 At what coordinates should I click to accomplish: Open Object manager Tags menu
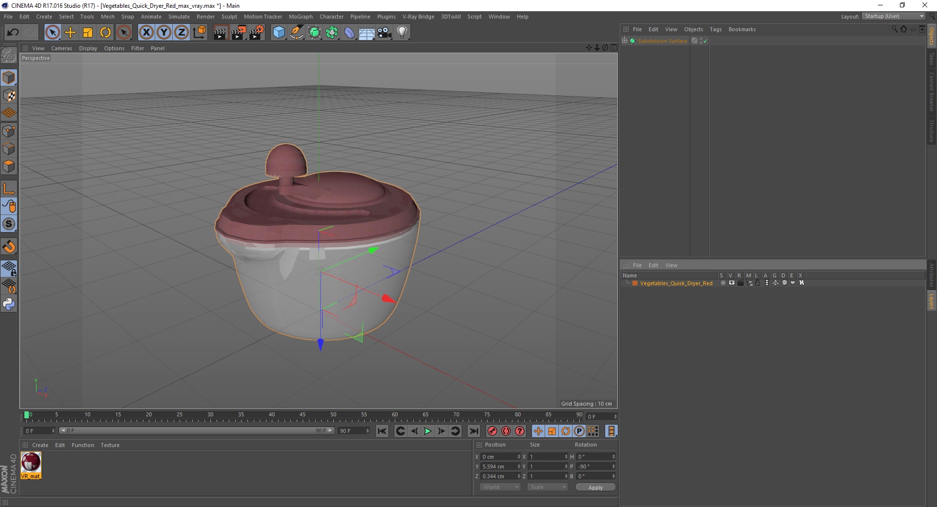[x=715, y=29]
